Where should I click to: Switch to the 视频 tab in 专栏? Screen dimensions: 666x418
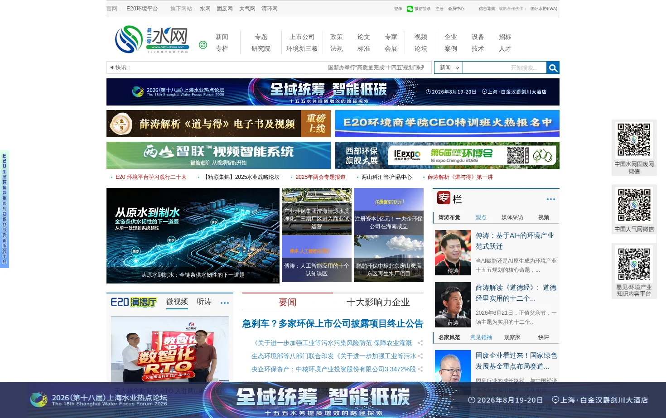pyautogui.click(x=544, y=217)
